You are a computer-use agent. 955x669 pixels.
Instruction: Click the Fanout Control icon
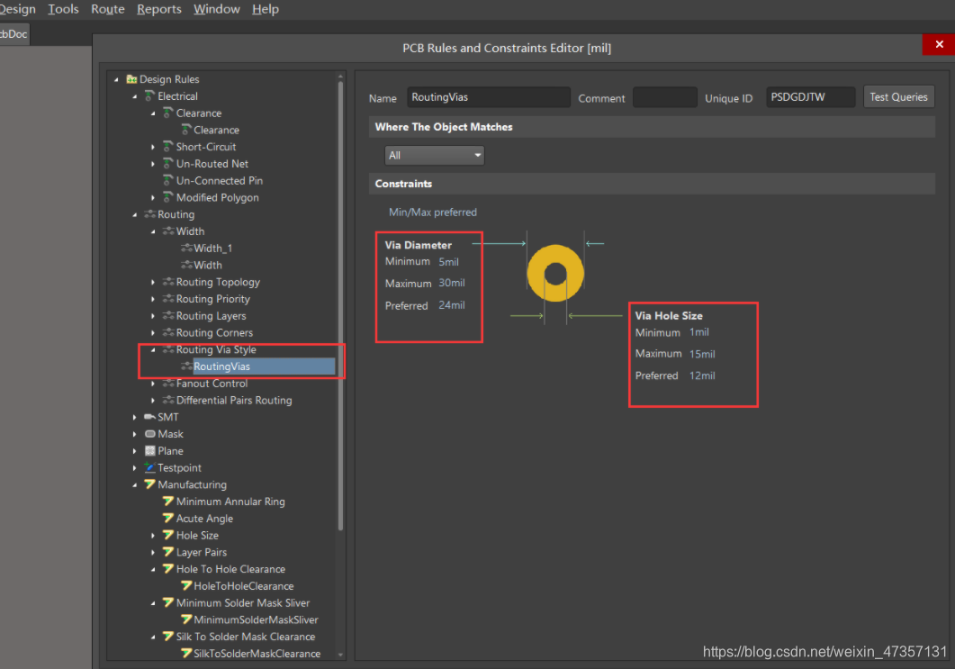click(x=168, y=384)
